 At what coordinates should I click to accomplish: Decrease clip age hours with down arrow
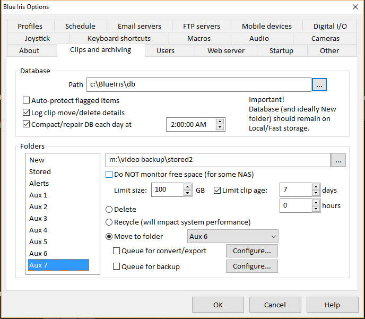tap(316, 209)
